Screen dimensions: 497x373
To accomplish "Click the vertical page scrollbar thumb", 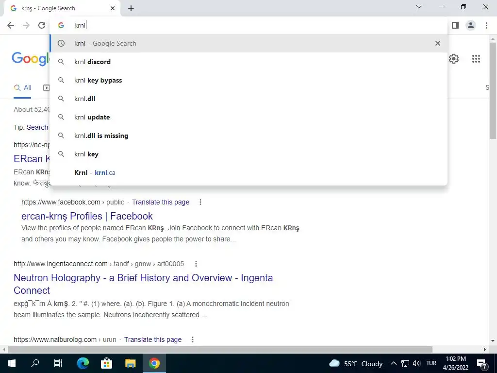I will coord(493,90).
